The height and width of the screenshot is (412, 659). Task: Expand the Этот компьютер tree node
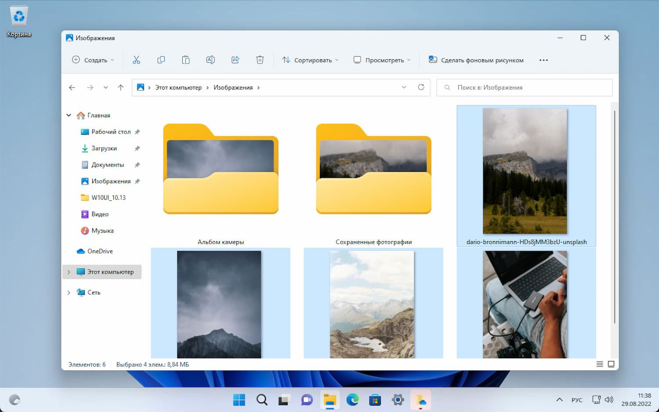pyautogui.click(x=69, y=272)
